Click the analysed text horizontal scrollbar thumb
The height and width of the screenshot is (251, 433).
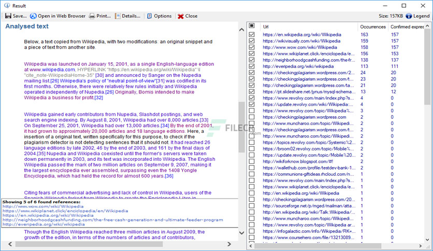[x=89, y=244]
